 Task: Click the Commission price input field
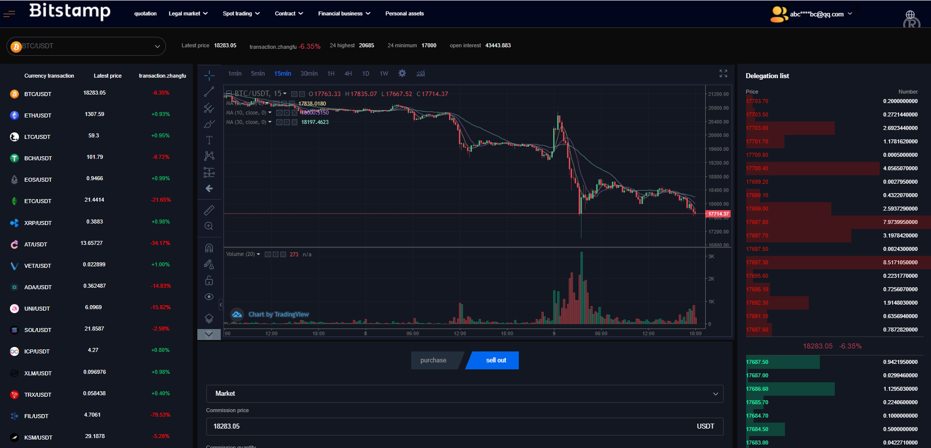pyautogui.click(x=449, y=427)
